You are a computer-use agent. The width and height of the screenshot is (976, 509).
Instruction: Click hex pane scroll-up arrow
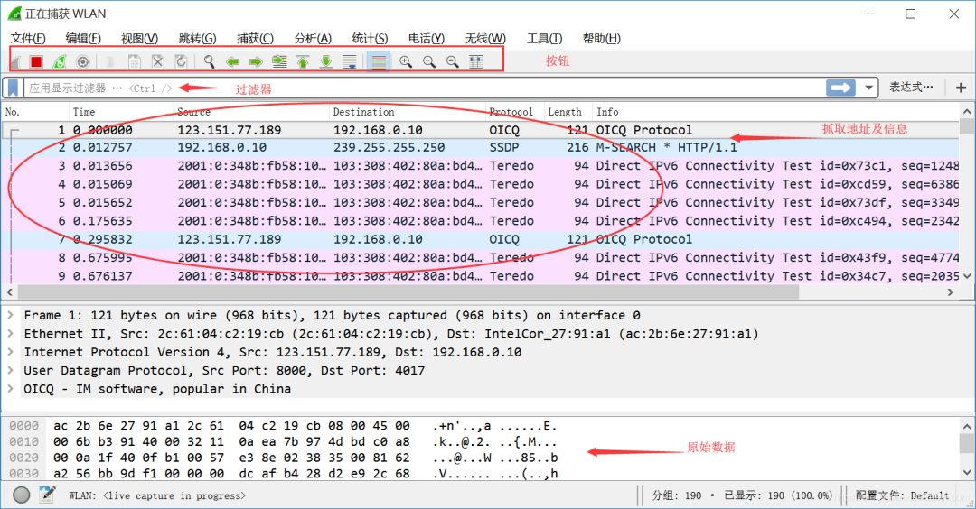(x=967, y=426)
